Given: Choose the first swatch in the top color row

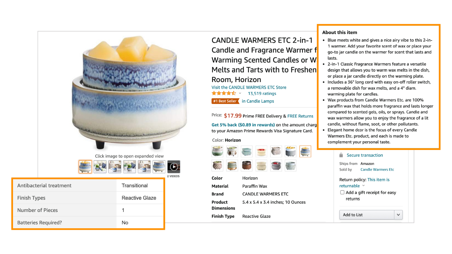Looking at the screenshot, I should tap(217, 151).
